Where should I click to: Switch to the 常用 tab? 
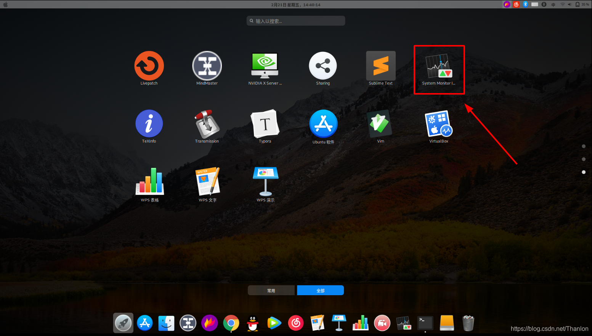click(x=271, y=290)
